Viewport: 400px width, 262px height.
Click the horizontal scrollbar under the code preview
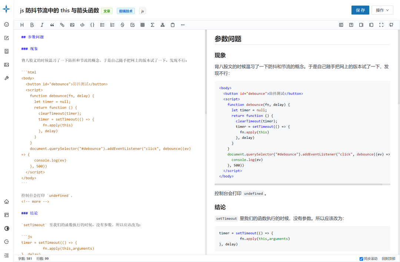(299, 184)
